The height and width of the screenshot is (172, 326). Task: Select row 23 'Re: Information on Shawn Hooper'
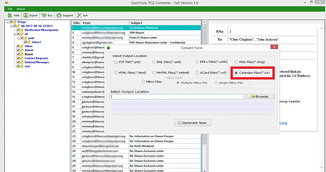[136, 136]
